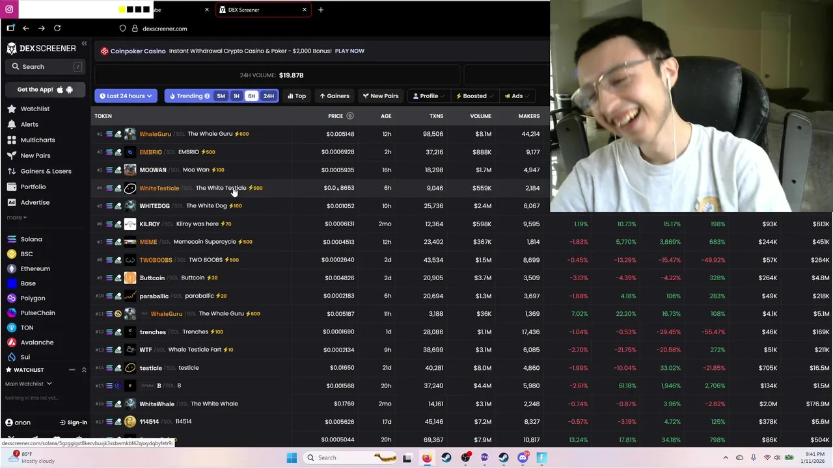833x468 pixels.
Task: Open the Main Watchlist dropdown
Action: click(x=28, y=384)
